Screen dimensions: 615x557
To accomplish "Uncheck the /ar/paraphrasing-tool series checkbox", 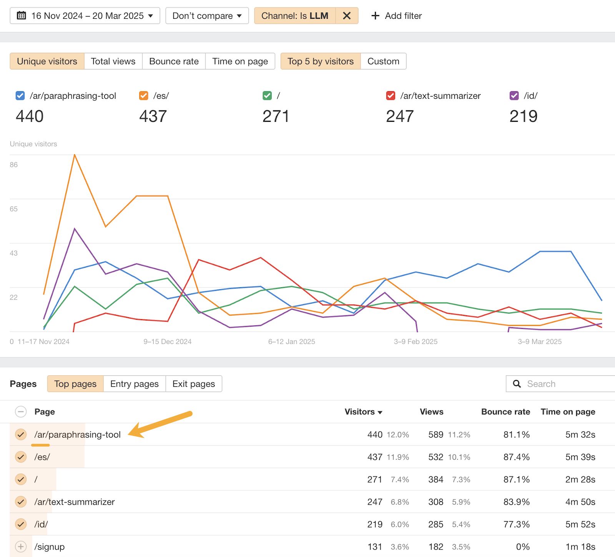I will pos(20,96).
